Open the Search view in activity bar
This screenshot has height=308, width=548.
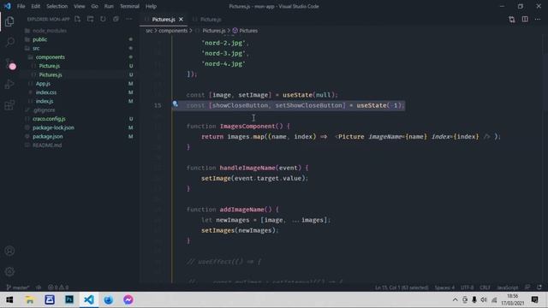point(9,42)
